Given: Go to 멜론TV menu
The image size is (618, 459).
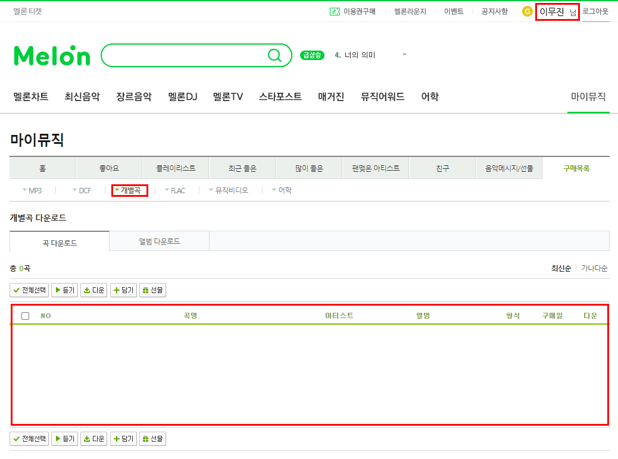Looking at the screenshot, I should click(x=228, y=97).
